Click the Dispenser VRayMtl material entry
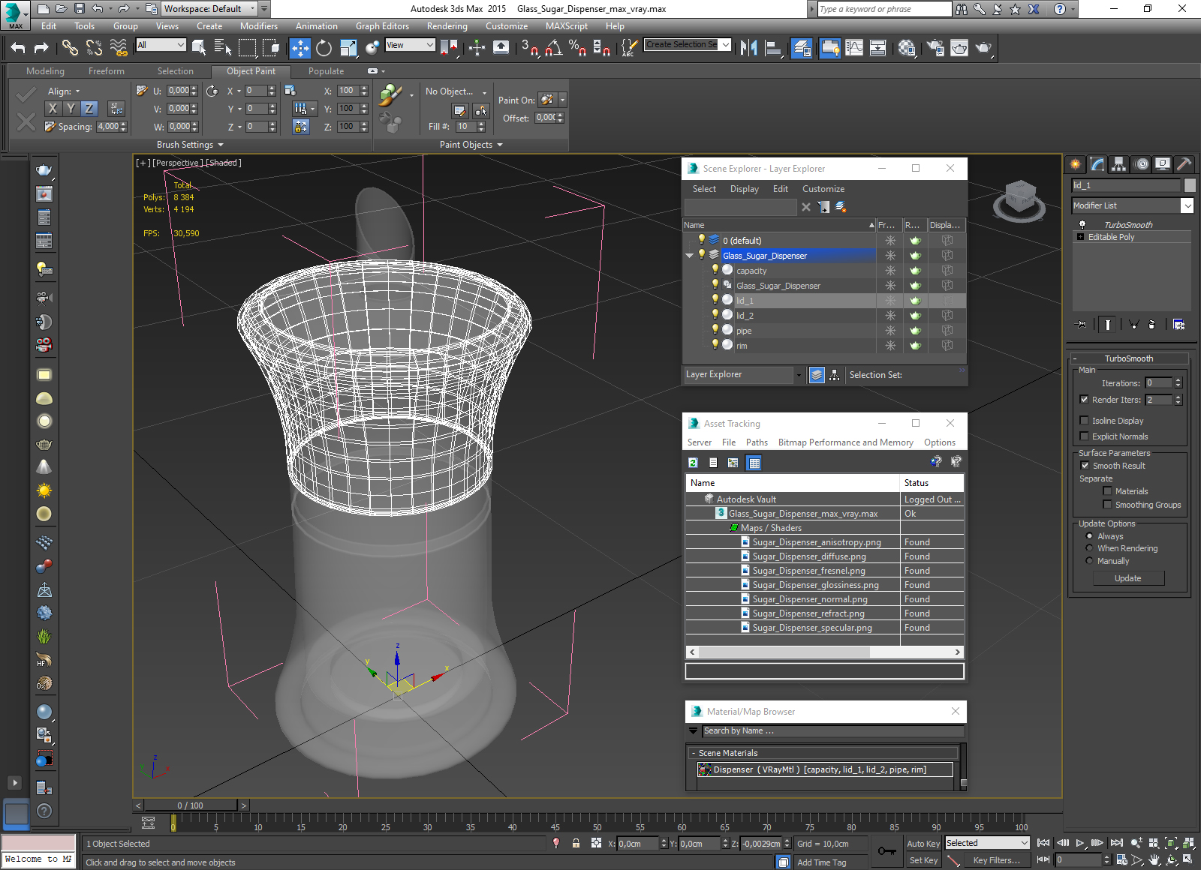The height and width of the screenshot is (870, 1201). tap(825, 769)
